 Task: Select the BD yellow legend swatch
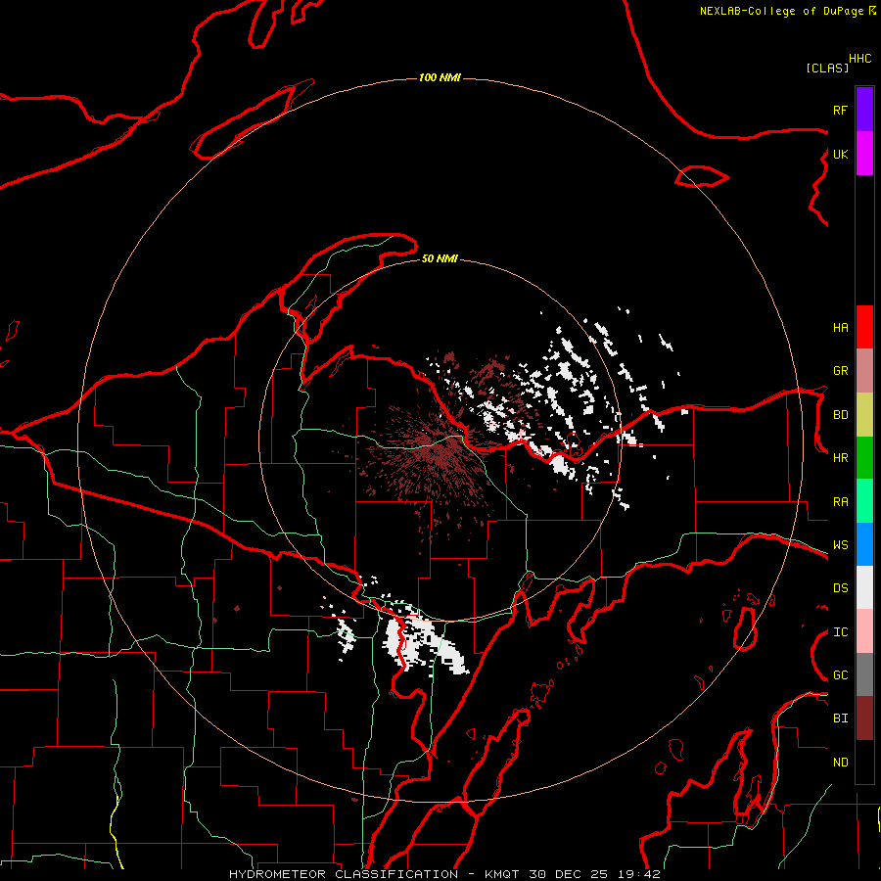tap(864, 415)
